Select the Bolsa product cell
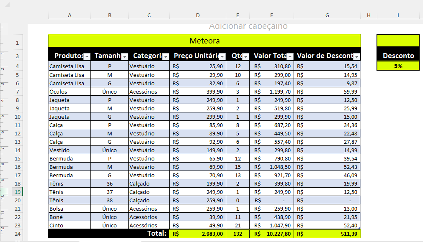Screen dimensions: 423x242 pos(70,209)
